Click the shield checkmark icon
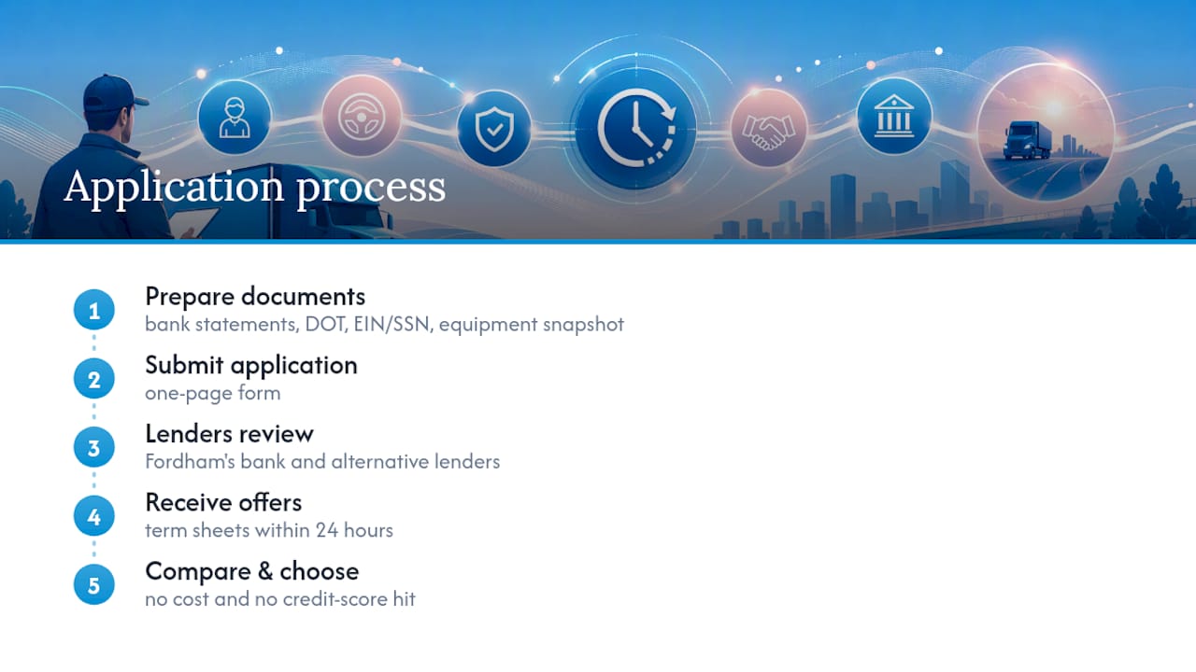Viewport: 1196px width, 672px height. [x=494, y=129]
